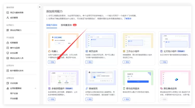Click the 安全设置 shield icon

[8, 53]
